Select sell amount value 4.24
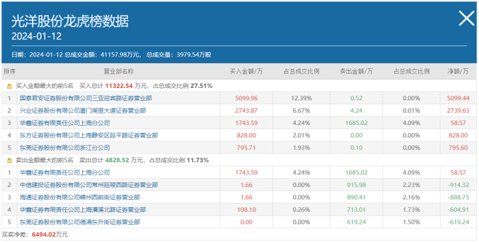Viewport: 479px width, 243px height. click(356, 111)
